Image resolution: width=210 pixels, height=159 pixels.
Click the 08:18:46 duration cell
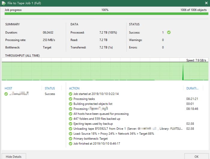click(x=192, y=109)
